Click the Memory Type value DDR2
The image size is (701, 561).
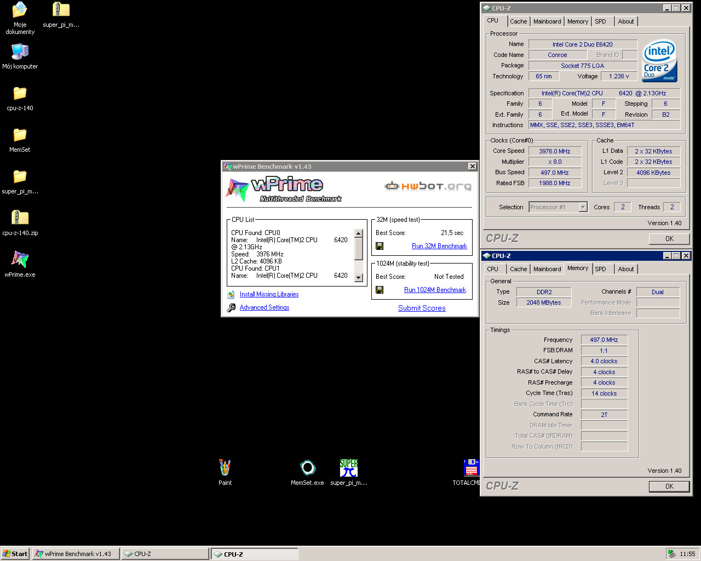point(544,292)
